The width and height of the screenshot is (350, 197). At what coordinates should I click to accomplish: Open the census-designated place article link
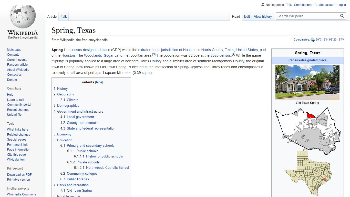pos(90,50)
